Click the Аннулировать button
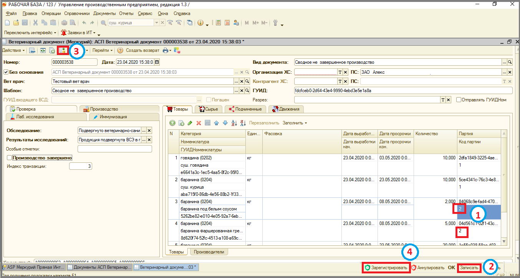The image size is (520, 278). (x=428, y=268)
